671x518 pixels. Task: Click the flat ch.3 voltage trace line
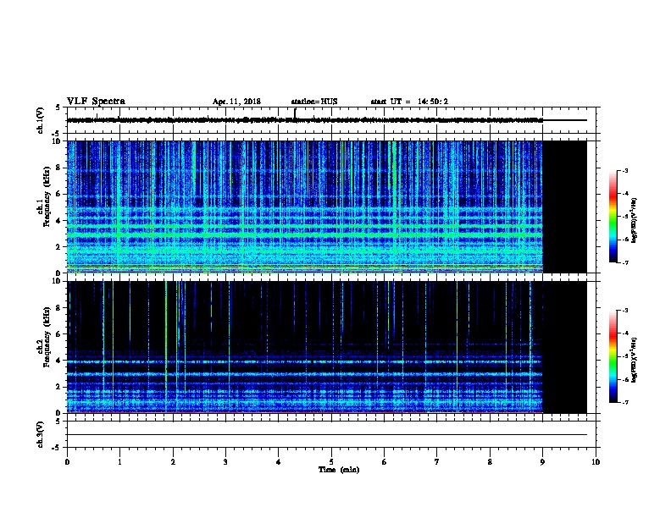tap(326, 435)
